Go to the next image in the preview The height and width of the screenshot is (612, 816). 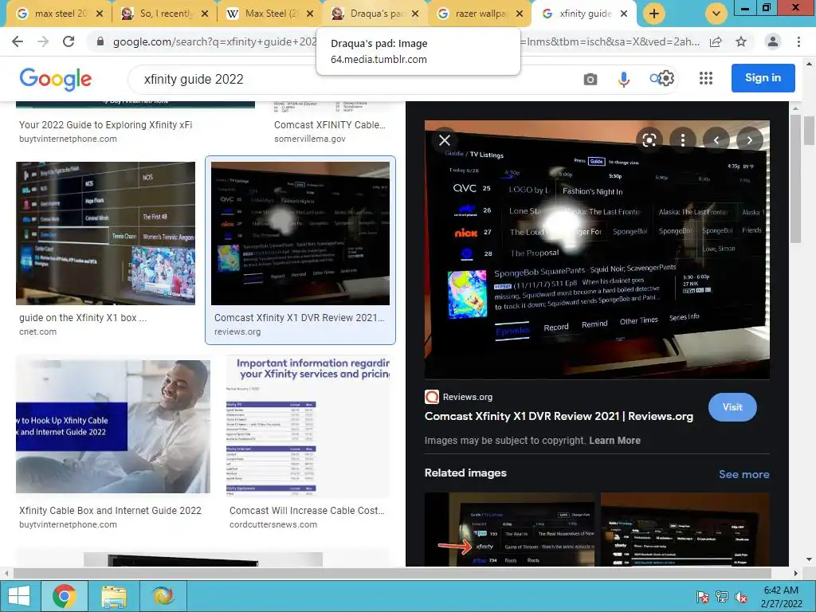(x=749, y=140)
